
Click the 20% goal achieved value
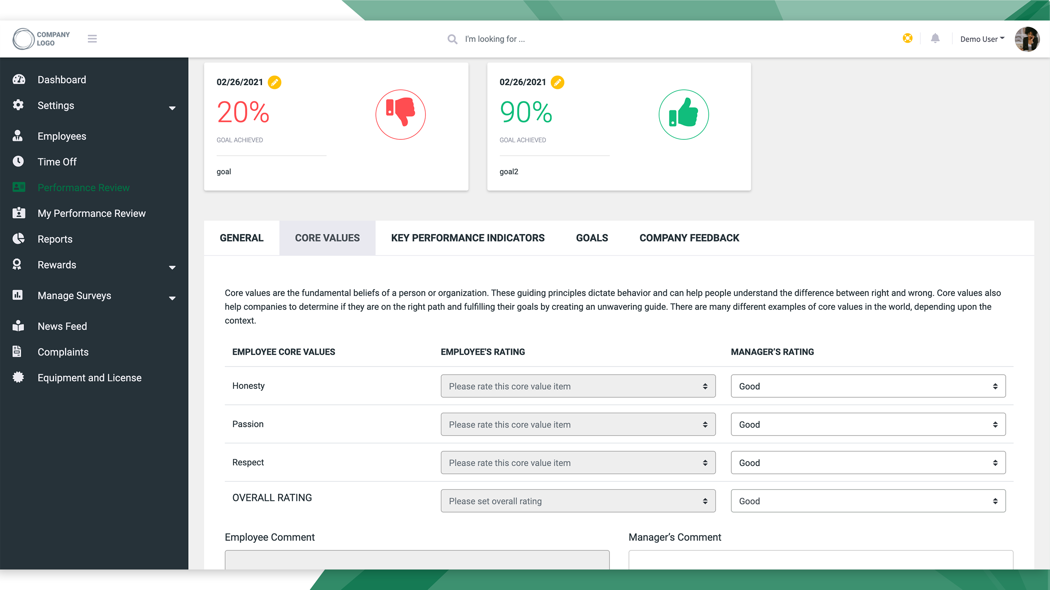pos(243,112)
